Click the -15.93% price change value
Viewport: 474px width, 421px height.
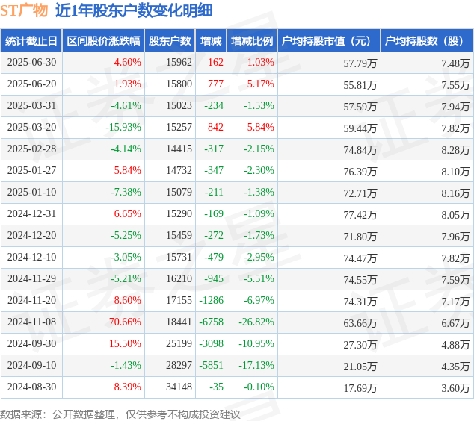(x=123, y=127)
